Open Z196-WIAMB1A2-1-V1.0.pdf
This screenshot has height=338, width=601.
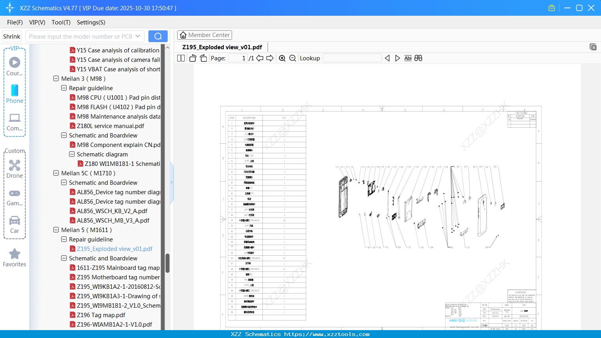pos(114,324)
